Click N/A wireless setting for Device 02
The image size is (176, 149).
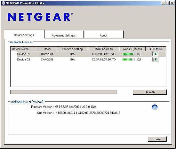pos(72,59)
